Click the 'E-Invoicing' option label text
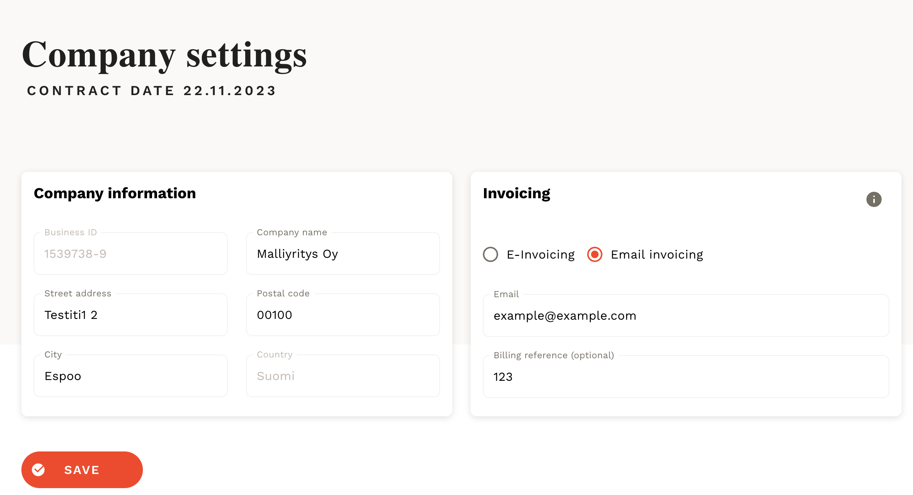 (x=541, y=255)
